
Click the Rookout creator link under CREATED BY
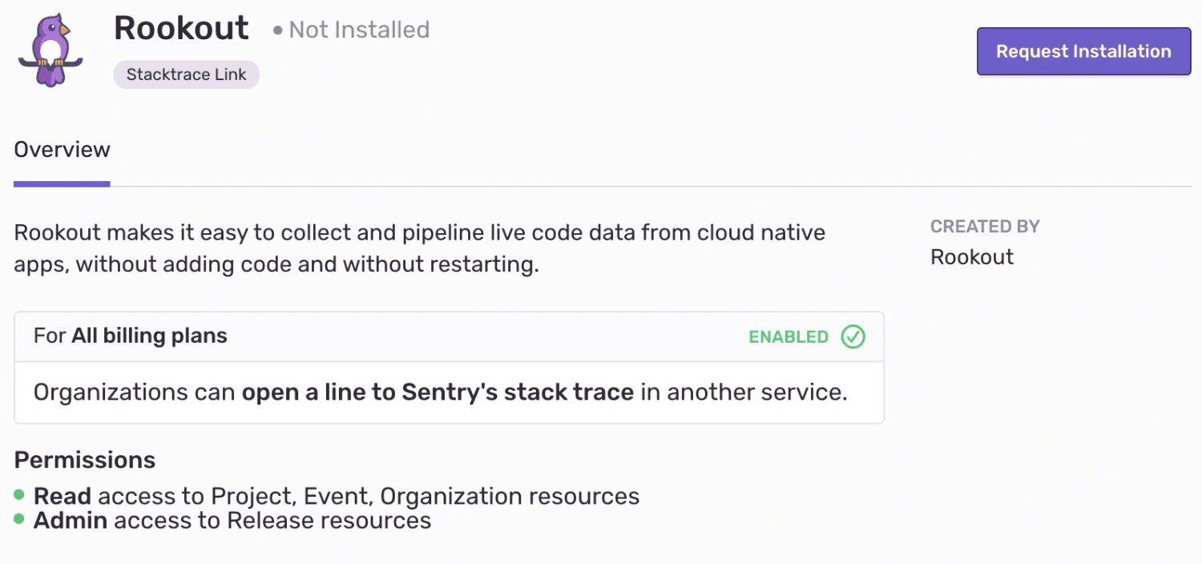pos(971,256)
